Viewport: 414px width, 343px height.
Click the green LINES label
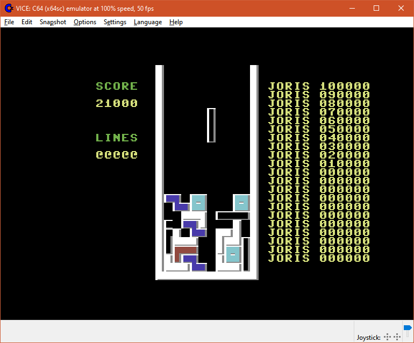point(117,138)
